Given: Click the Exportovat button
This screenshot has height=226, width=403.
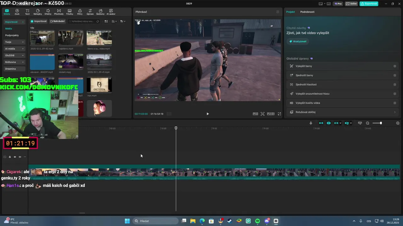Looking at the screenshot, I should coord(369,4).
